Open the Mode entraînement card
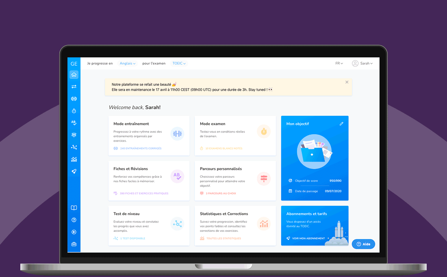 [x=149, y=135]
